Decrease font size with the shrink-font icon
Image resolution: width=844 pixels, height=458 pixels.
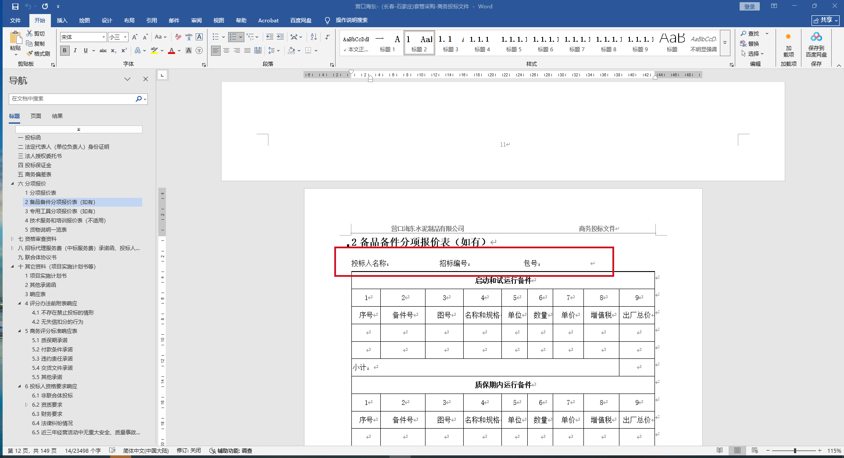(x=145, y=37)
